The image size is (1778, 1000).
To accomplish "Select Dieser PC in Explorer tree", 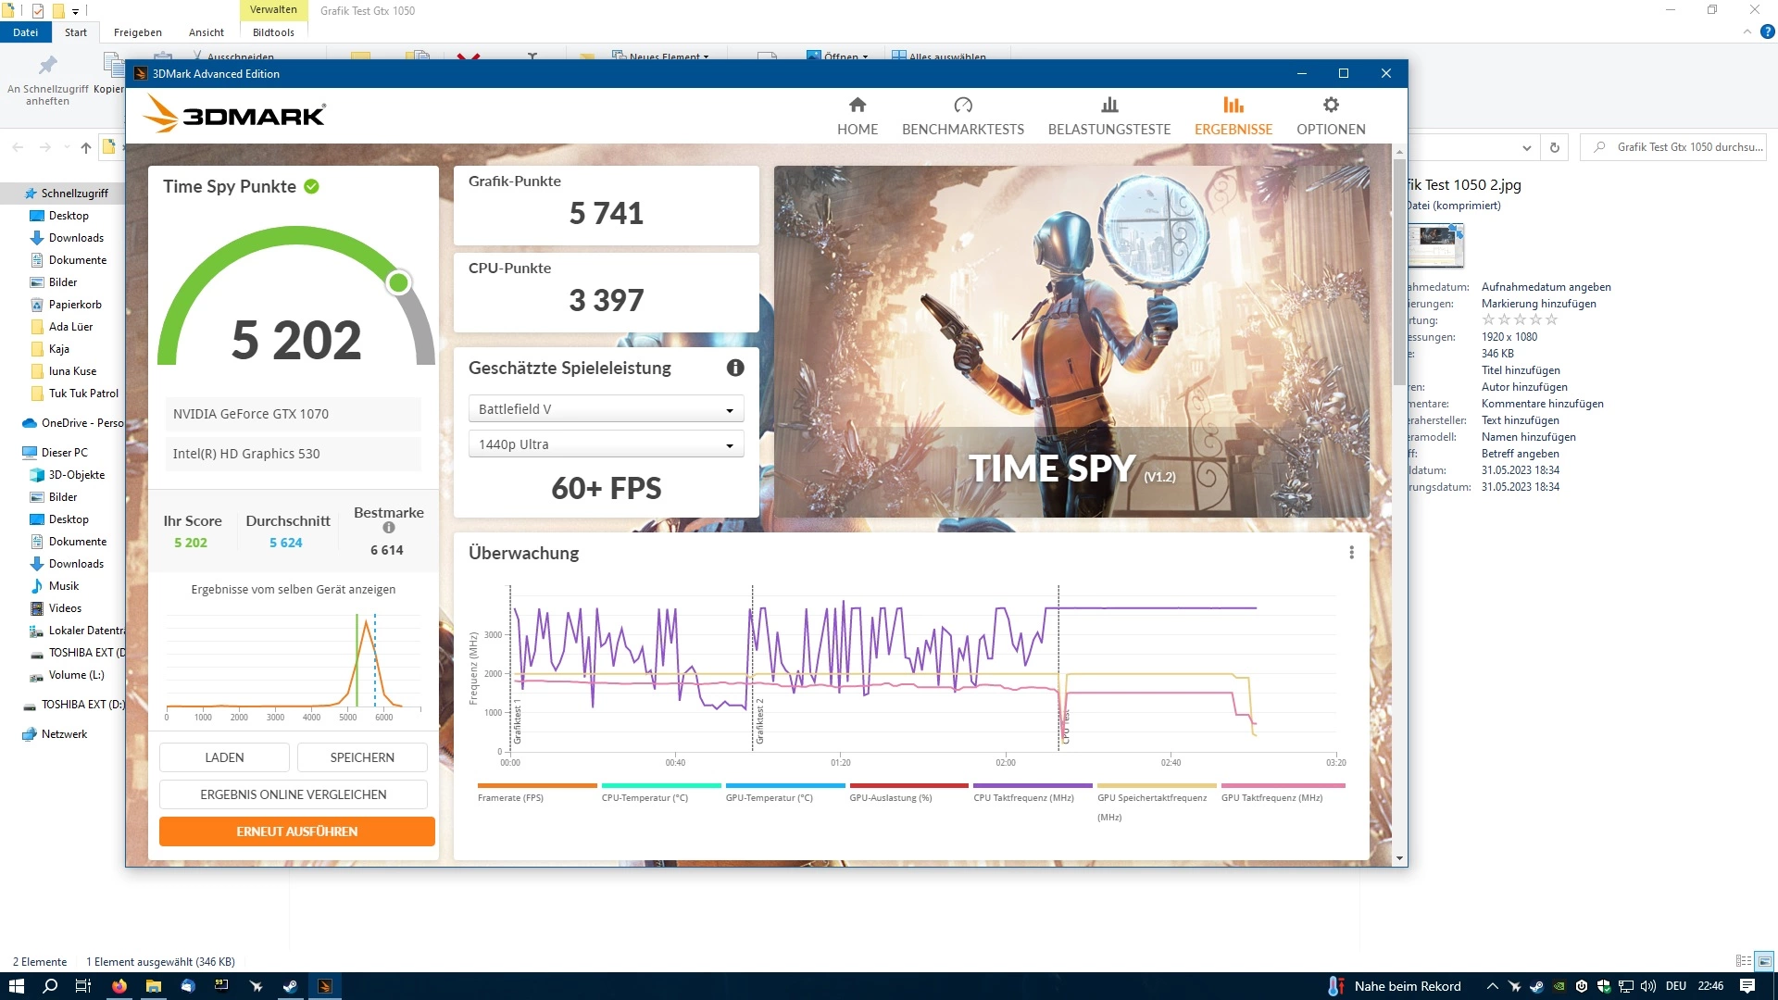I will click(64, 453).
